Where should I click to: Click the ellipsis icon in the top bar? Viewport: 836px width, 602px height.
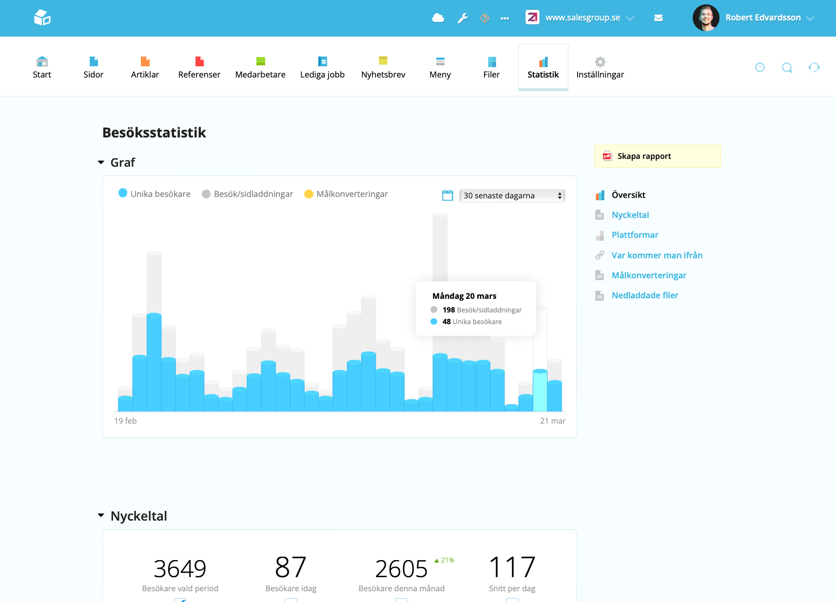[x=505, y=18]
